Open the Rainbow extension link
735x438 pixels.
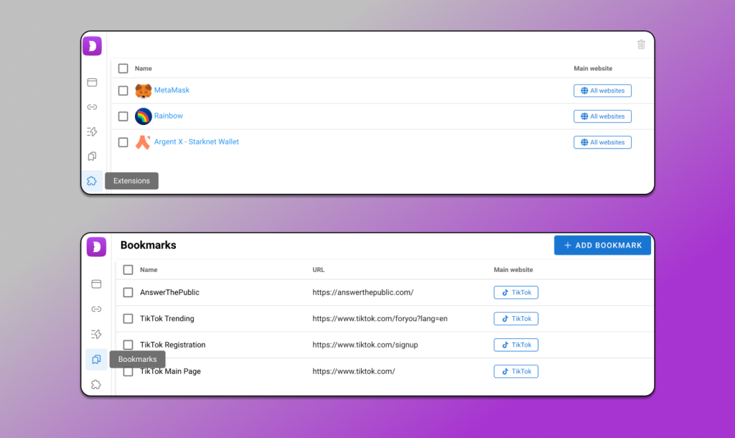coord(169,116)
